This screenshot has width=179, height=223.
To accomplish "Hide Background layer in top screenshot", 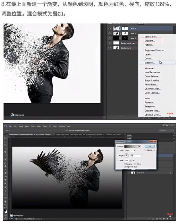I will click(109, 48).
